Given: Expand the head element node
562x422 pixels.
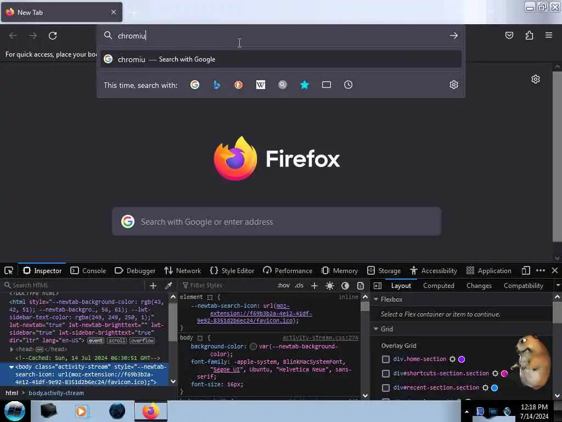Looking at the screenshot, I should click(x=12, y=349).
